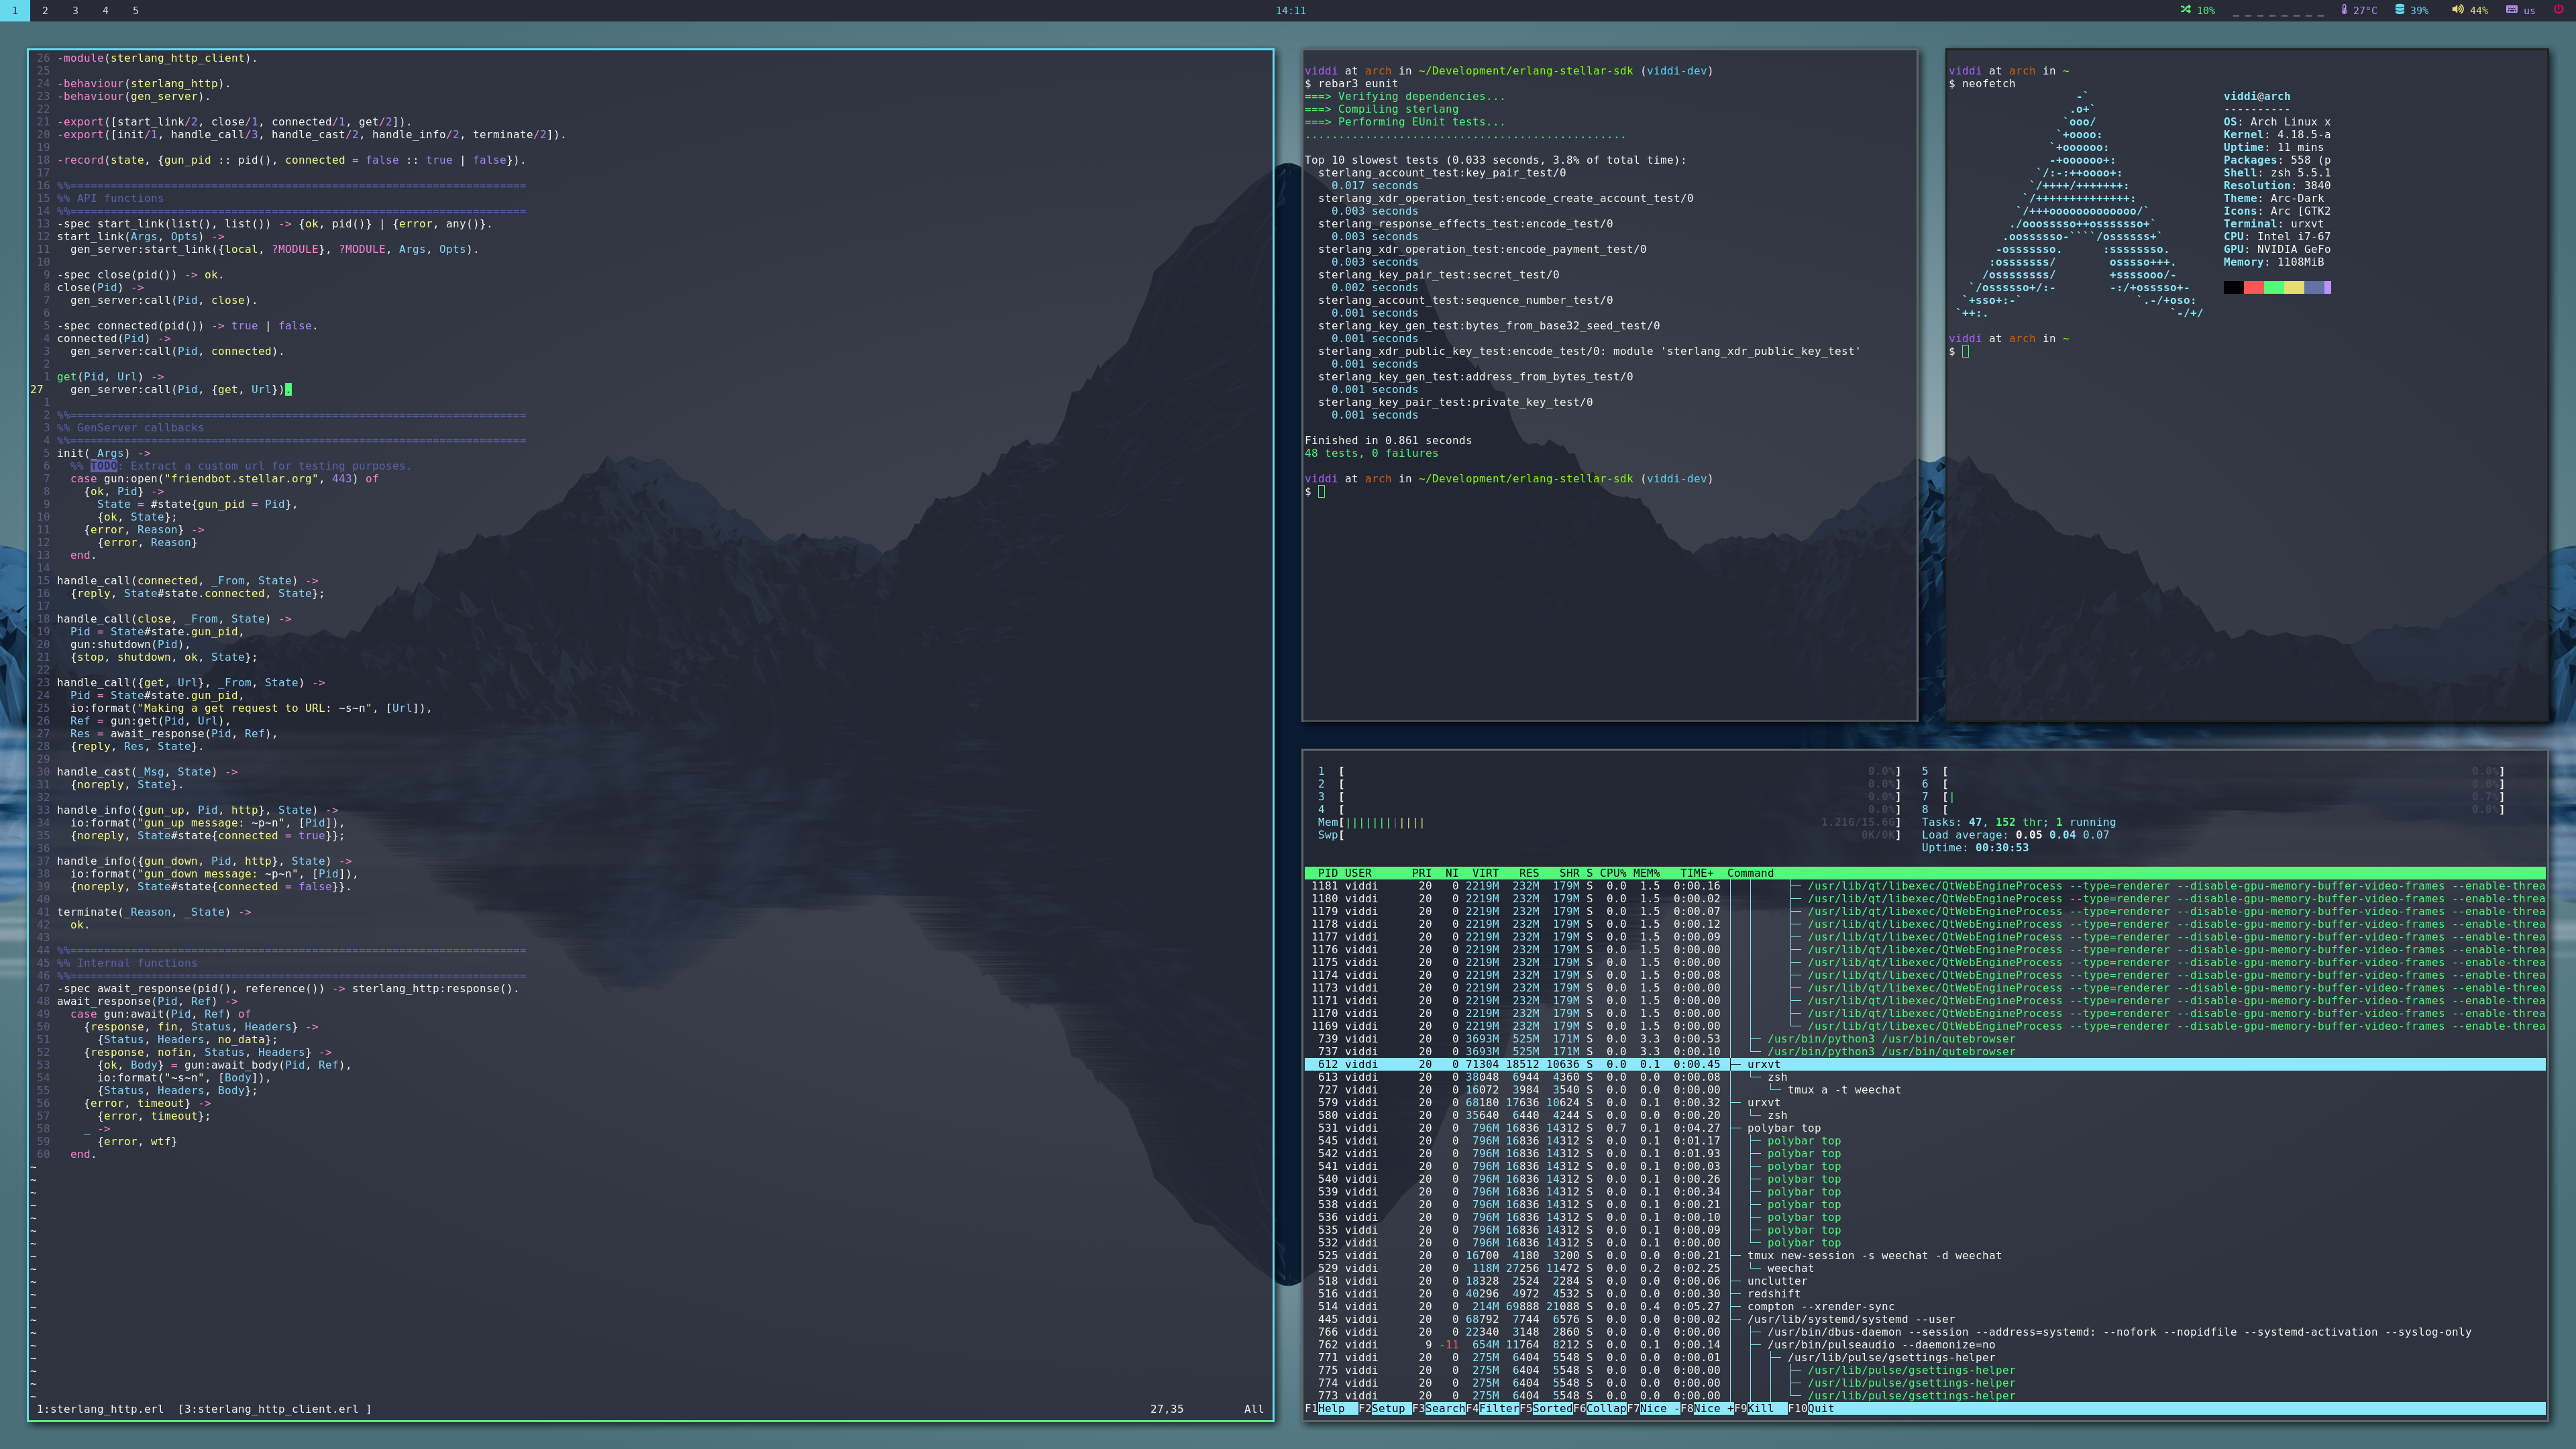Click the disk usage icon in polybar

[x=2399, y=10]
